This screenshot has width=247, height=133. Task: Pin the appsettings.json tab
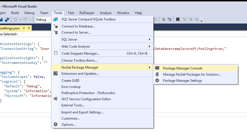tap(24, 28)
